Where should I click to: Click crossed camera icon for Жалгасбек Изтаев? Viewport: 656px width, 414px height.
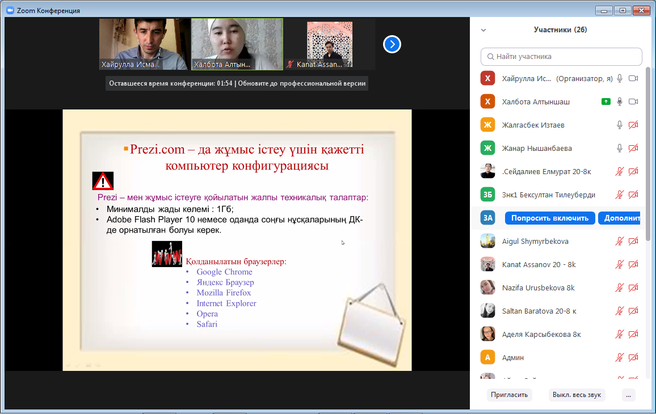(x=633, y=125)
